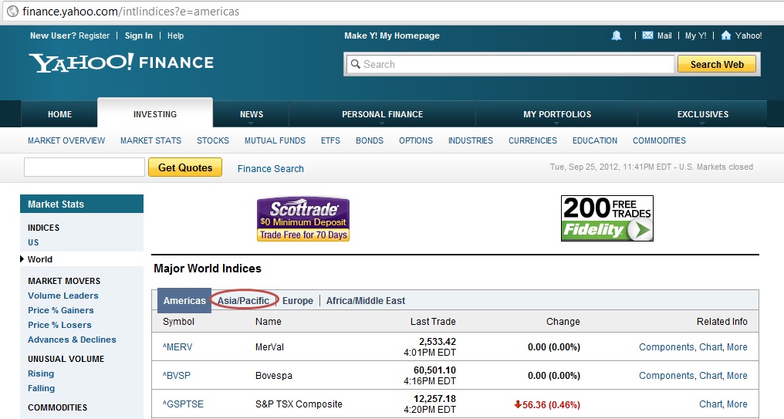The width and height of the screenshot is (784, 419).
Task: Open Chart link for MerVal row
Action: coord(711,347)
